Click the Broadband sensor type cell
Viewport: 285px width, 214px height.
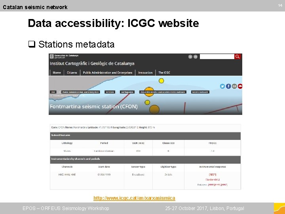click(x=138, y=174)
